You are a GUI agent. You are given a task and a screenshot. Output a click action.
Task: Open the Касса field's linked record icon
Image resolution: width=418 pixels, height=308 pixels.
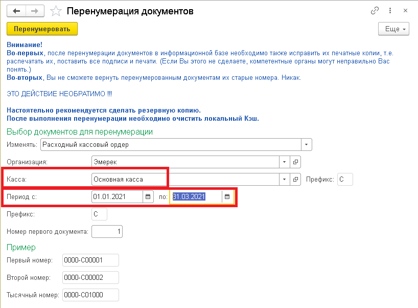[295, 180]
